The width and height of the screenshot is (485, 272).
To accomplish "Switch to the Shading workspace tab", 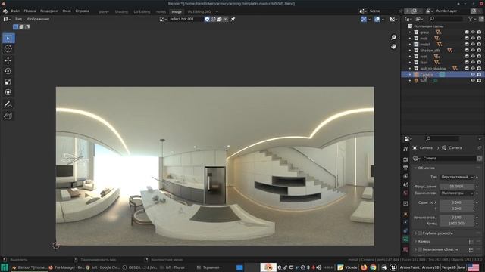I will click(x=121, y=12).
